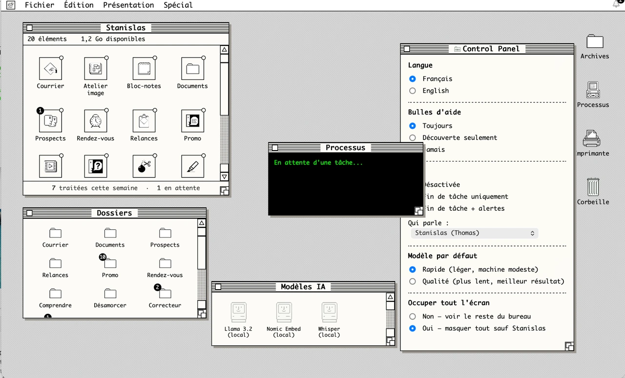Open the Présentation menu
The height and width of the screenshot is (378, 625).
coord(128,5)
